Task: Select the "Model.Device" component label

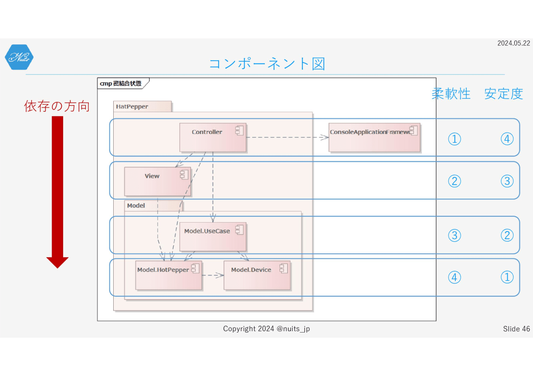Action: click(251, 270)
